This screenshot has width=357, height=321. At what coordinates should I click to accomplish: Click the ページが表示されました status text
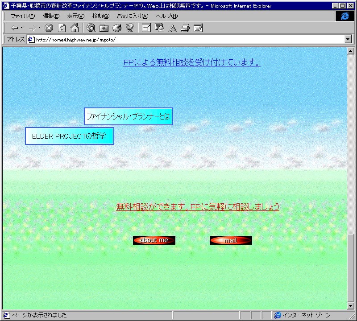click(x=39, y=315)
